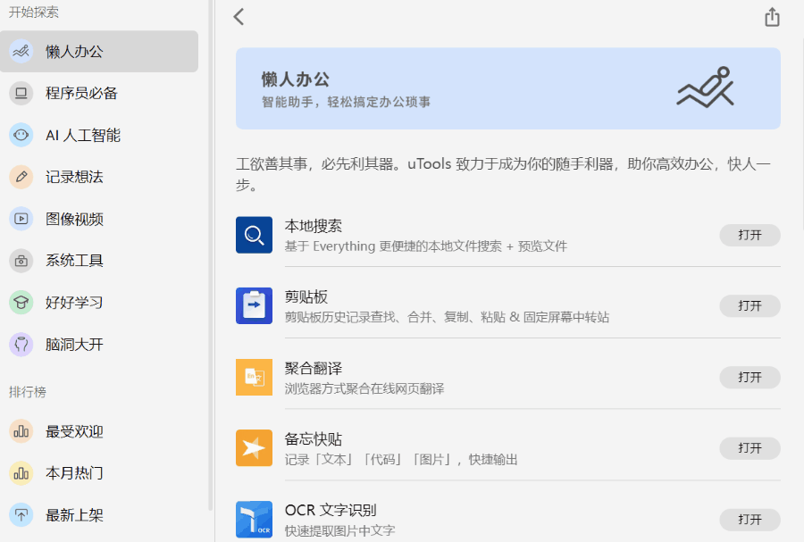The height and width of the screenshot is (542, 804).
Task: Click the 聚合翻译 plugin title
Action: point(314,369)
